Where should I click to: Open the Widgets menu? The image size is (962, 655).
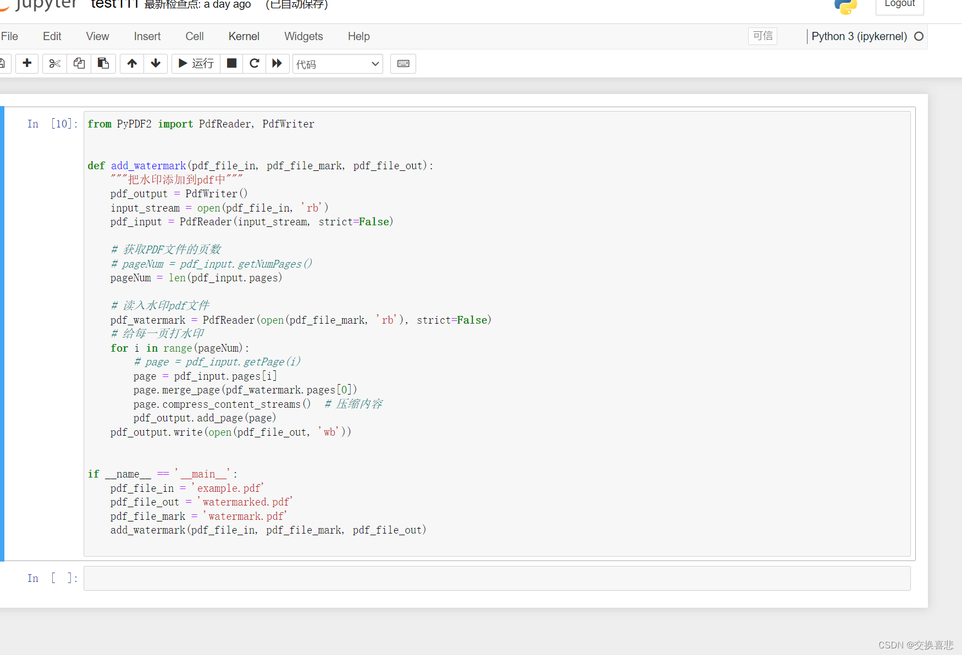tap(303, 36)
